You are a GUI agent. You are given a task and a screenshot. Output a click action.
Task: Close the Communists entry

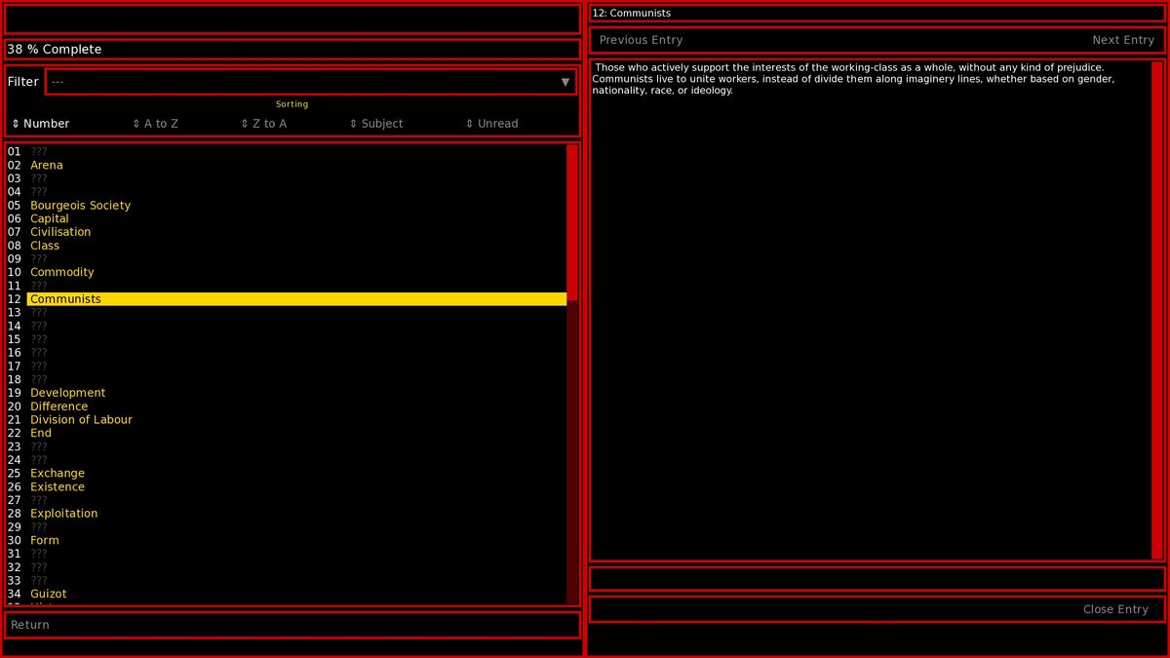[x=1115, y=609]
